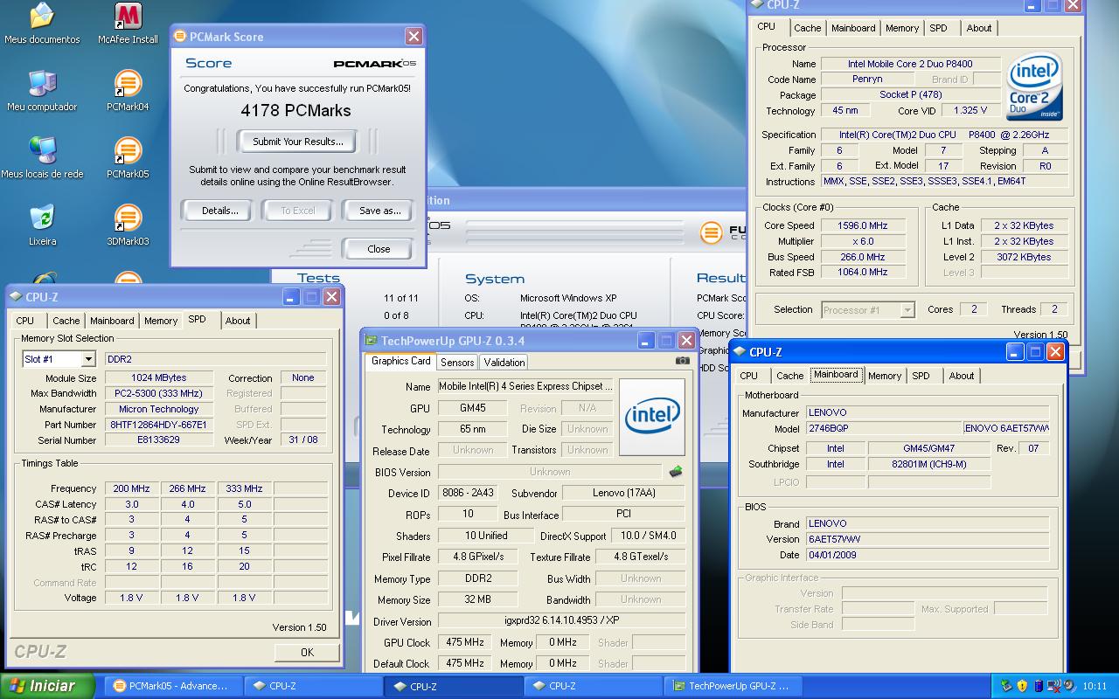The image size is (1119, 699).
Task: Open Processor #1 selection dropdown
Action: 907,309
